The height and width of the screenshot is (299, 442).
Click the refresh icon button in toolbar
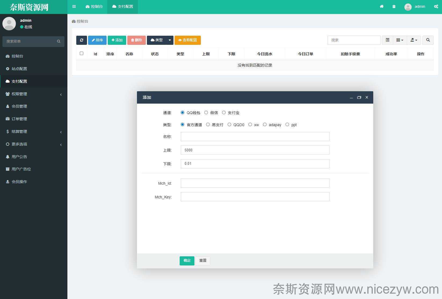[x=81, y=40]
